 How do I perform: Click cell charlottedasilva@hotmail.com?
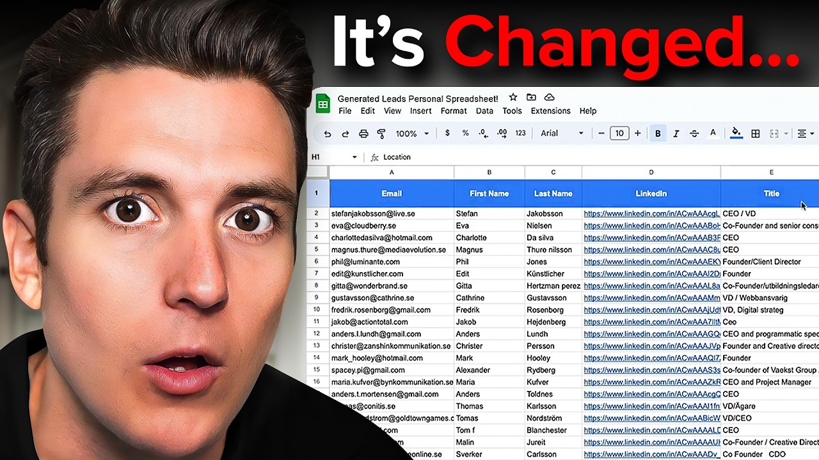click(x=392, y=238)
